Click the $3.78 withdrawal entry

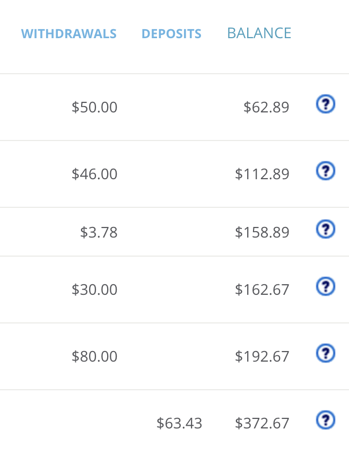tap(99, 233)
